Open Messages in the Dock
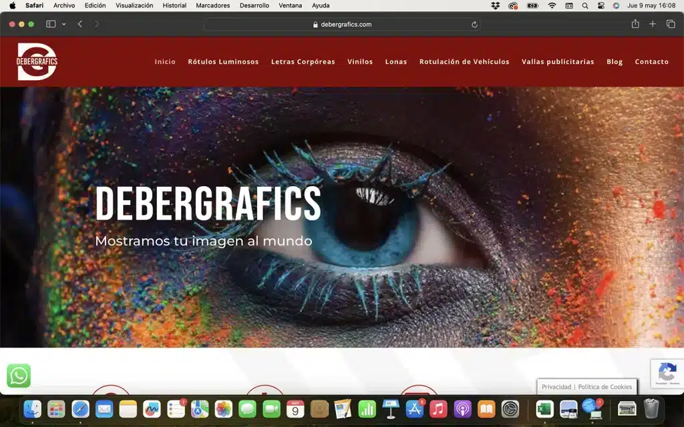This screenshot has height=427, width=684. 247,409
